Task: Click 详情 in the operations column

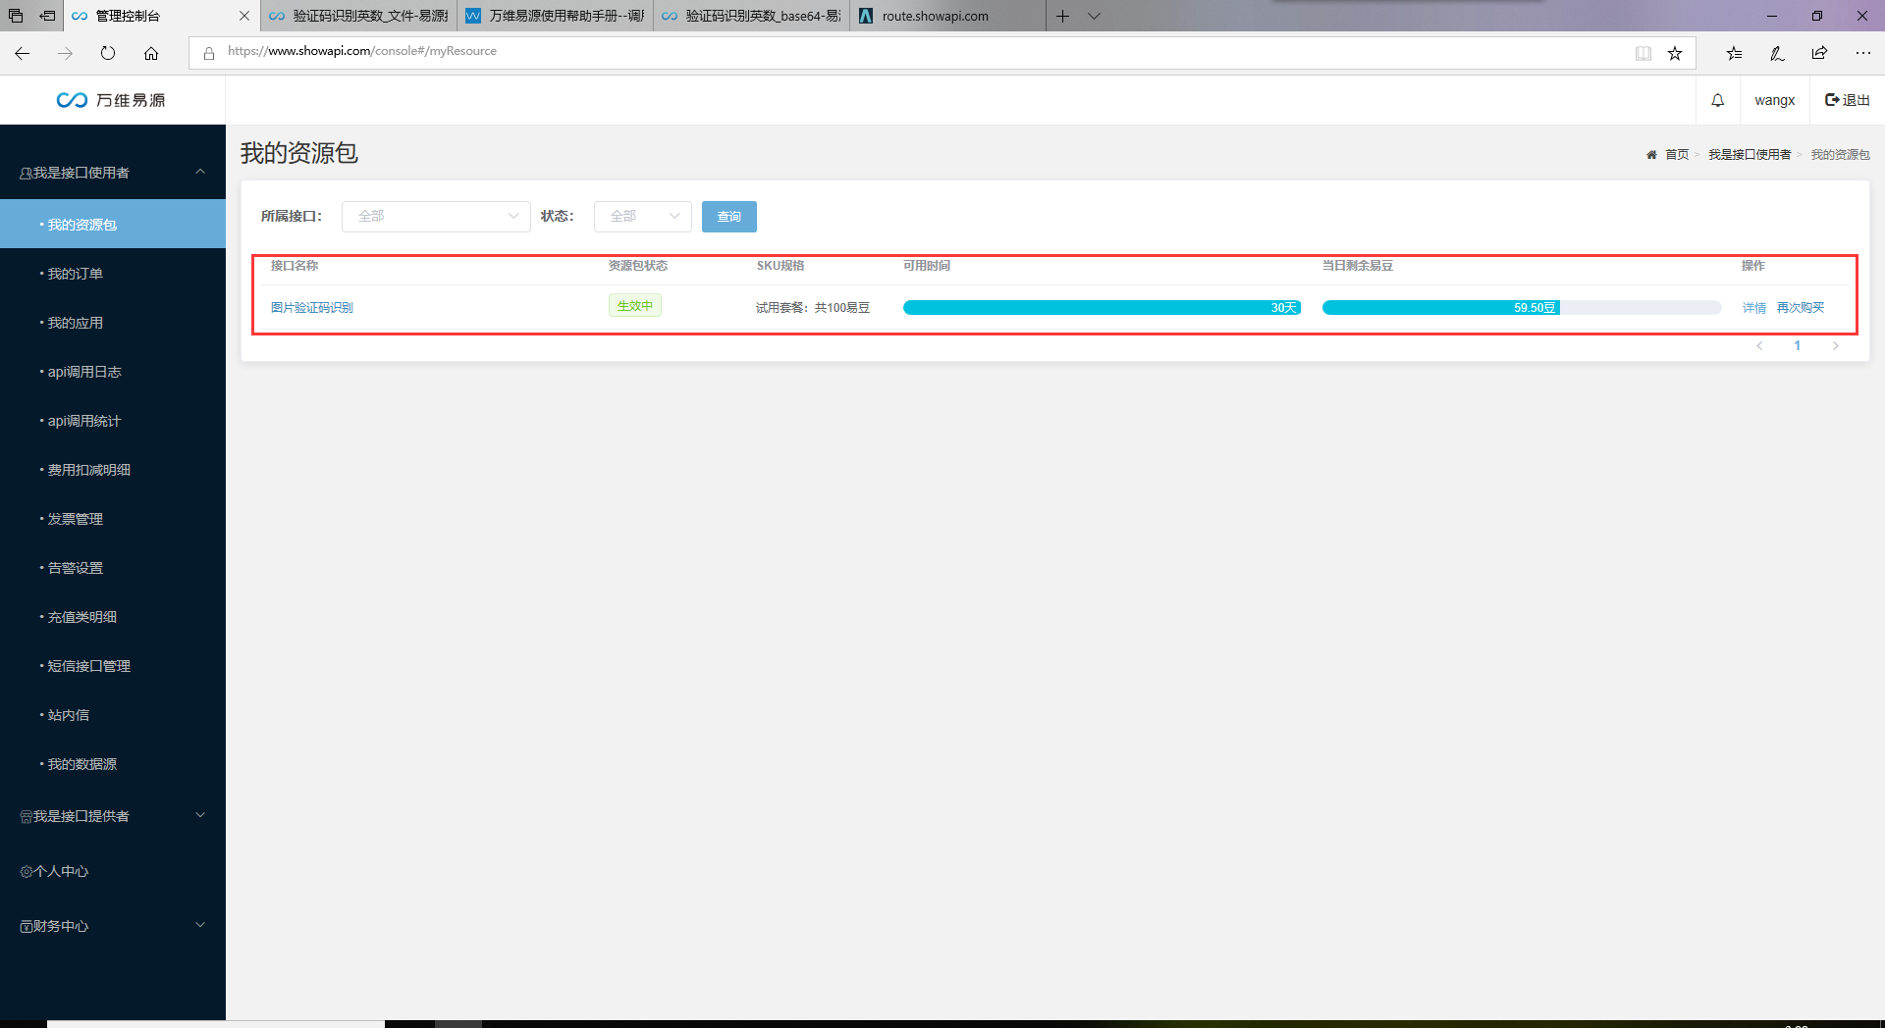Action: click(1754, 308)
